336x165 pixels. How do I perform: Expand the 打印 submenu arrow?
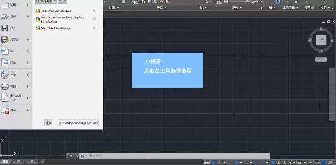click(x=28, y=87)
